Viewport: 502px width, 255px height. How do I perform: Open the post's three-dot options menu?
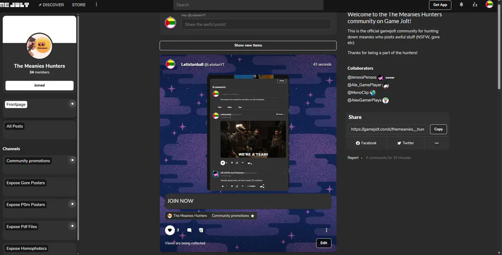326,231
